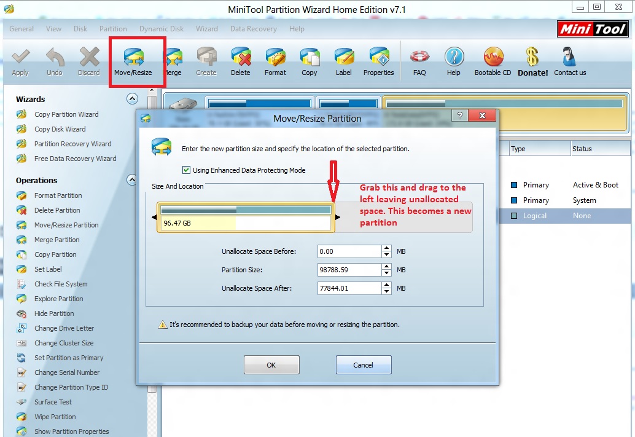The height and width of the screenshot is (437, 635).
Task: Launch Copy Partition Wizard from sidebar
Action: [x=66, y=114]
